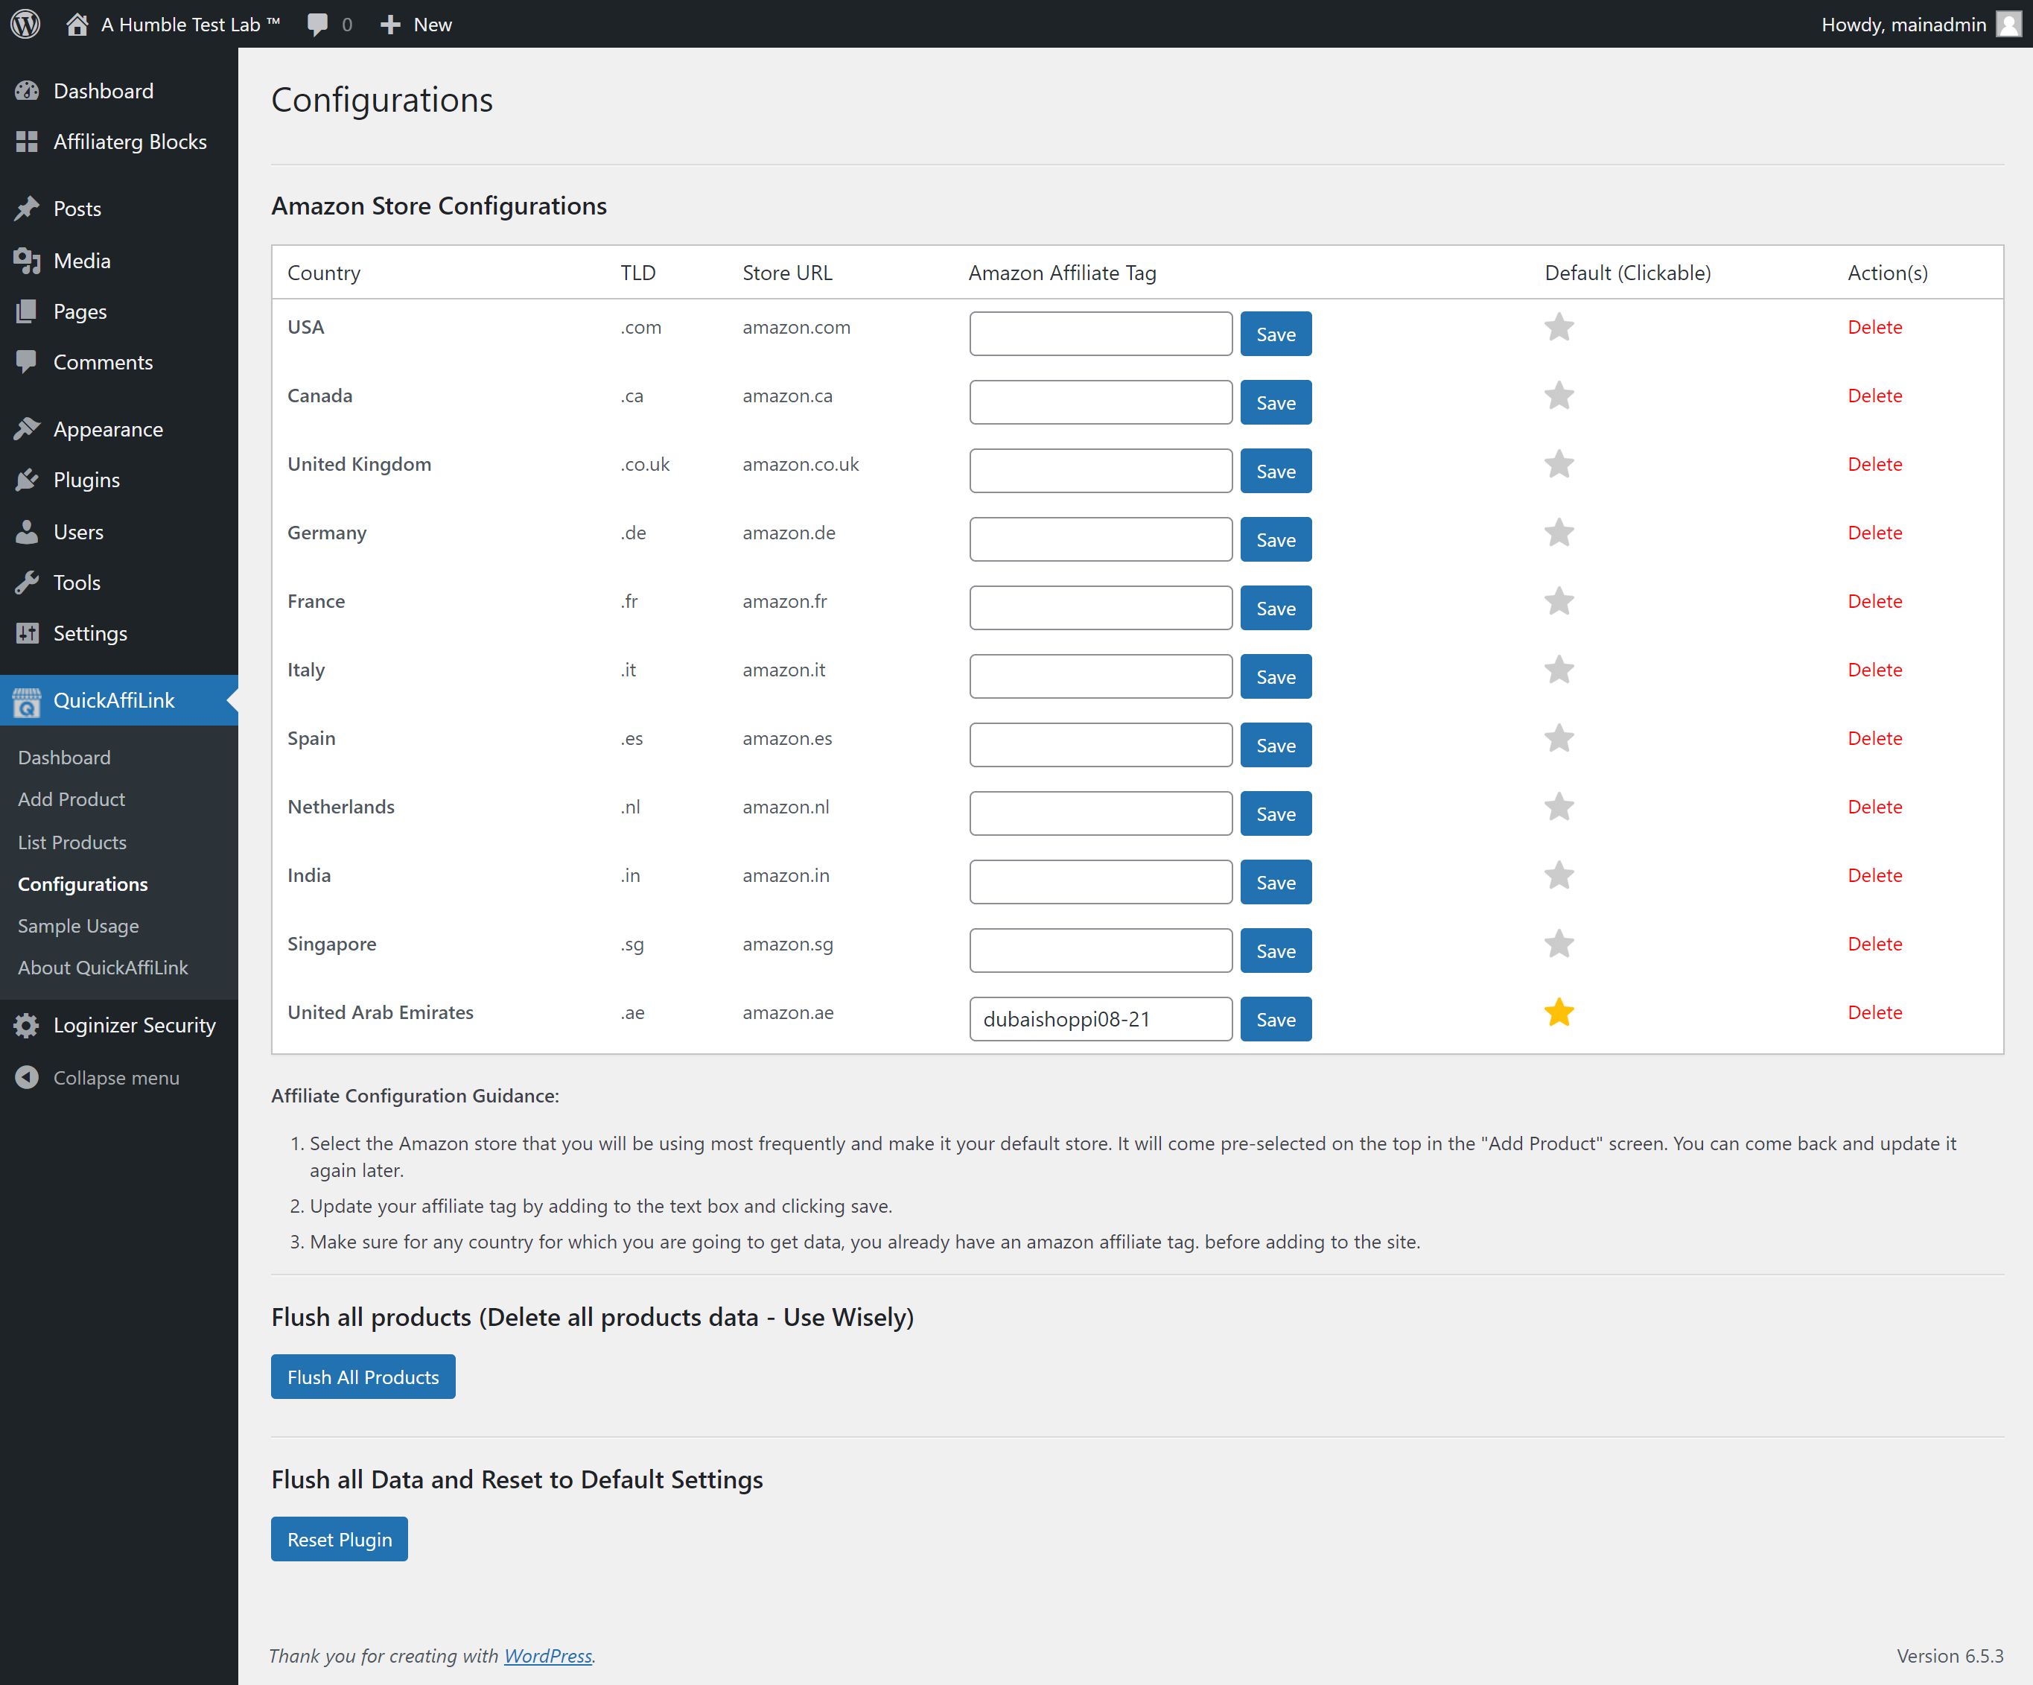Open List Products submenu item
Viewport: 2033px width, 1685px height.
(x=73, y=842)
